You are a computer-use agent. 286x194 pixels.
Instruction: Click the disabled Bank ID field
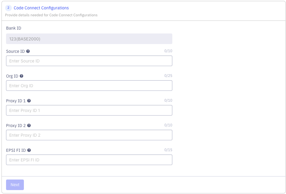(x=89, y=39)
